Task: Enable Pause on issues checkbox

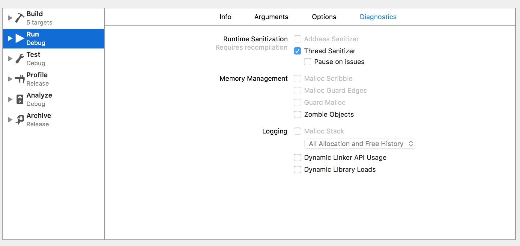Action: click(308, 62)
